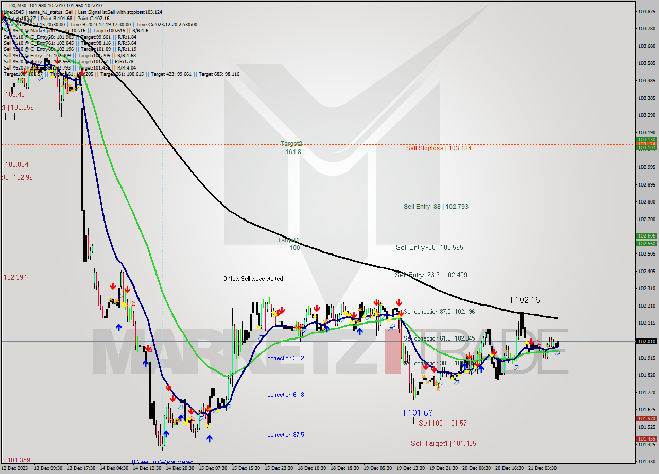Select 'Sell correction 87.5 | 102.196' label
This screenshot has height=474, width=659.
tap(439, 312)
